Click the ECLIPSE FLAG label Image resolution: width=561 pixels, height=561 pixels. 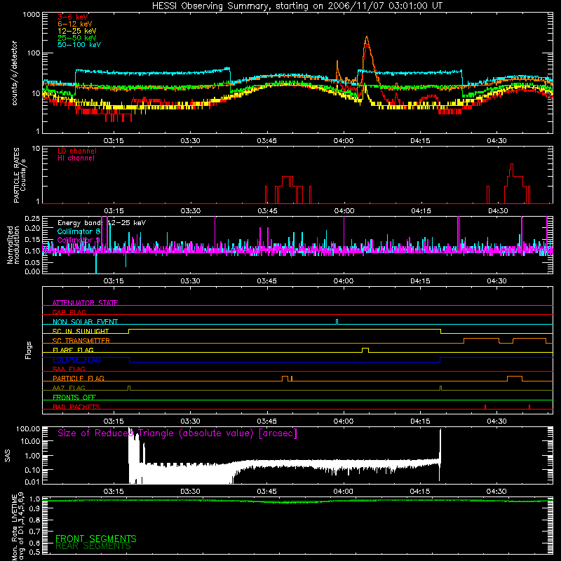[x=76, y=360]
